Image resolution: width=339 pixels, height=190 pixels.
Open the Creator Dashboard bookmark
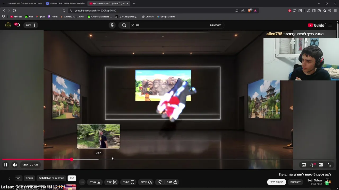100,17
